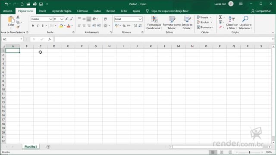276x155 pixels.
Task: Open a file using the folder icon
Action: [28, 4]
